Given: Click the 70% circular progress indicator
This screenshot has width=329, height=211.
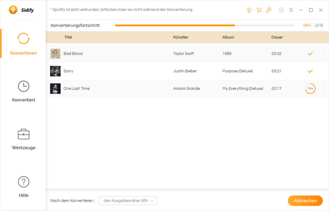Looking at the screenshot, I should click(310, 89).
